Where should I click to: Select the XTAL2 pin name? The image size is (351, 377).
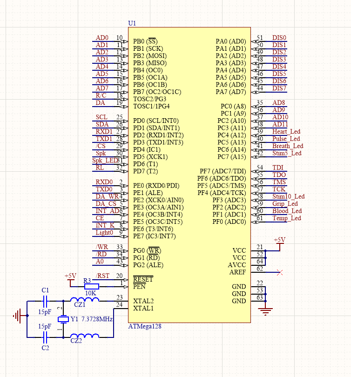(x=143, y=301)
